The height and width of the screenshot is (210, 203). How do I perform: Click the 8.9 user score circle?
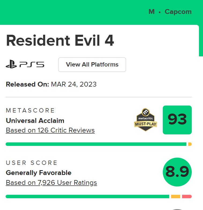(177, 172)
